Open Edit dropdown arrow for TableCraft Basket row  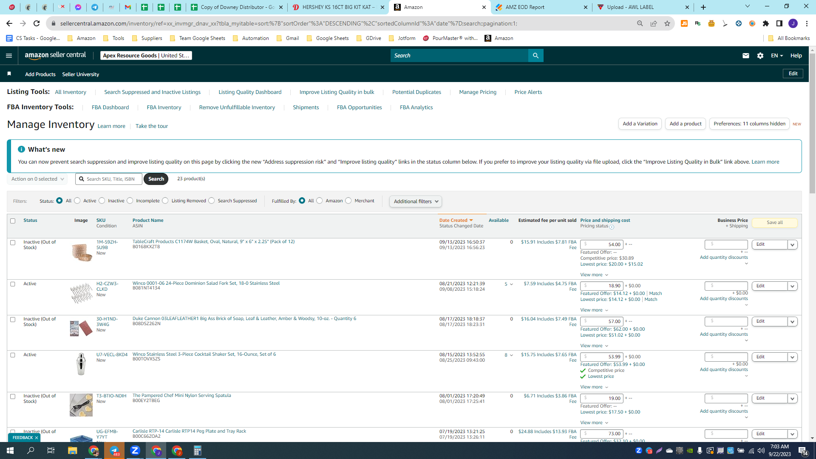pyautogui.click(x=793, y=245)
